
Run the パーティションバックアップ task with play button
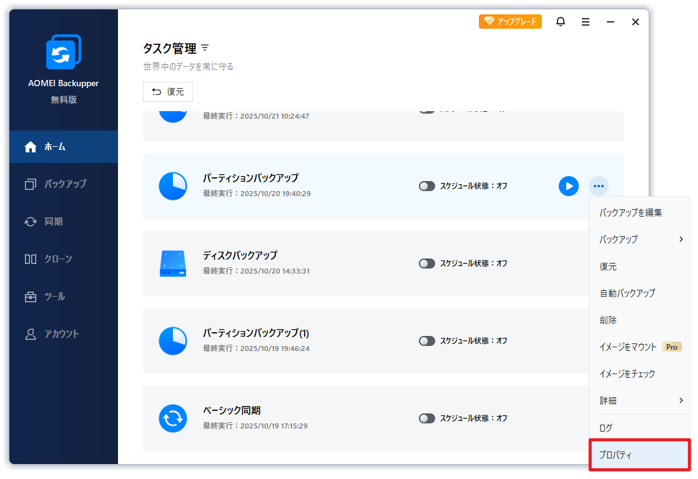pos(569,186)
